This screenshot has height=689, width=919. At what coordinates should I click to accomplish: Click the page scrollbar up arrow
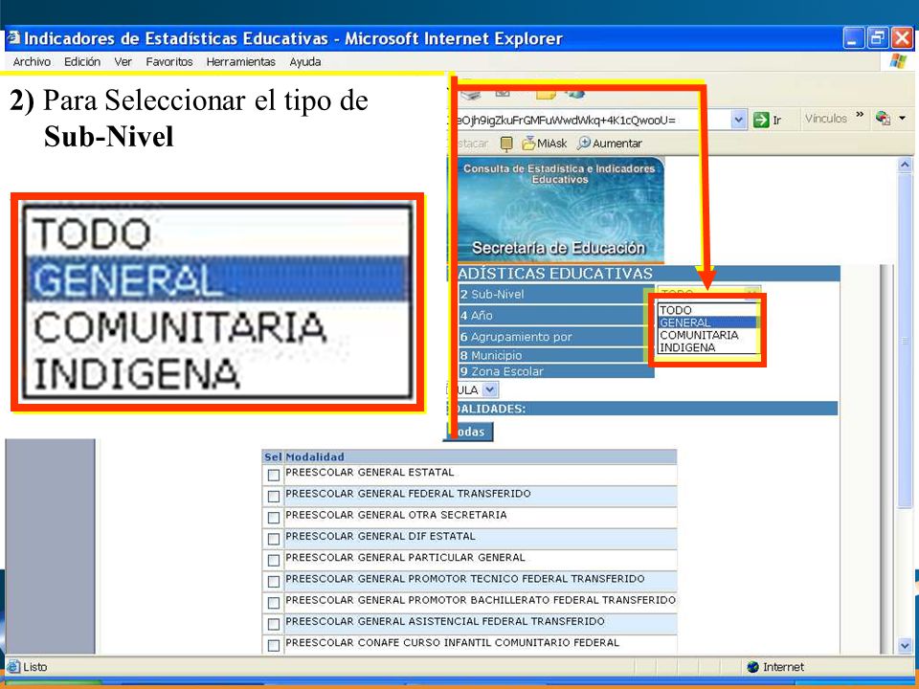coord(905,165)
